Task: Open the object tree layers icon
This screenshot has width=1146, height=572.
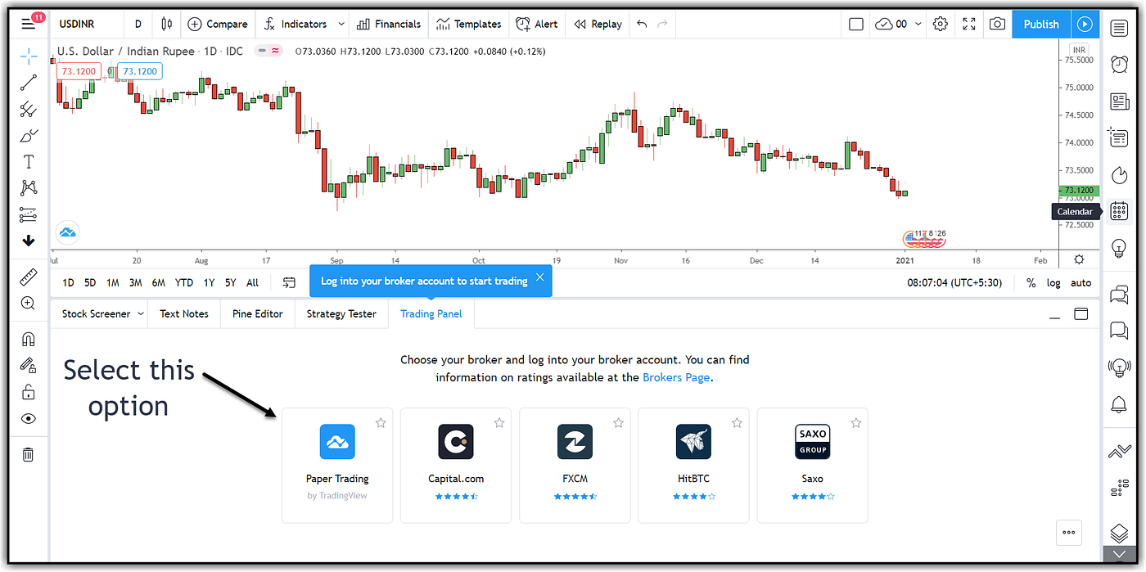Action: click(x=1119, y=534)
